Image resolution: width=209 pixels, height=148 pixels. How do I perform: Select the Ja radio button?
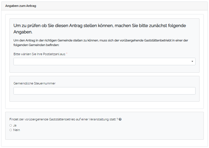coord(11,125)
